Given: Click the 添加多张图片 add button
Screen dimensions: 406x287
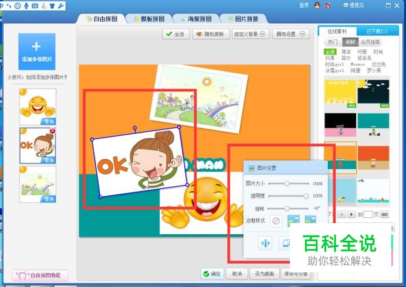Looking at the screenshot, I should (x=37, y=52).
